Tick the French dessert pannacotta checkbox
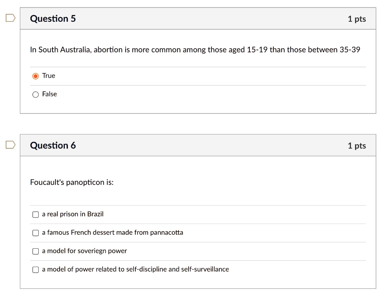Viewport: 384px width, 300px height. (36, 233)
